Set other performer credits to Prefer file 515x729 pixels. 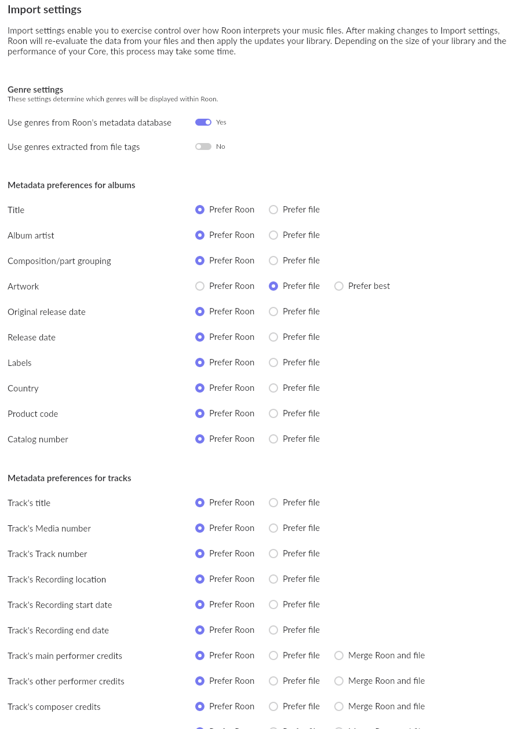pyautogui.click(x=273, y=681)
